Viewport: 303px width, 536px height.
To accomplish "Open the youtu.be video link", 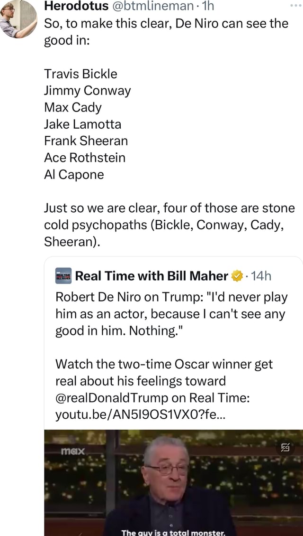I will point(133,415).
